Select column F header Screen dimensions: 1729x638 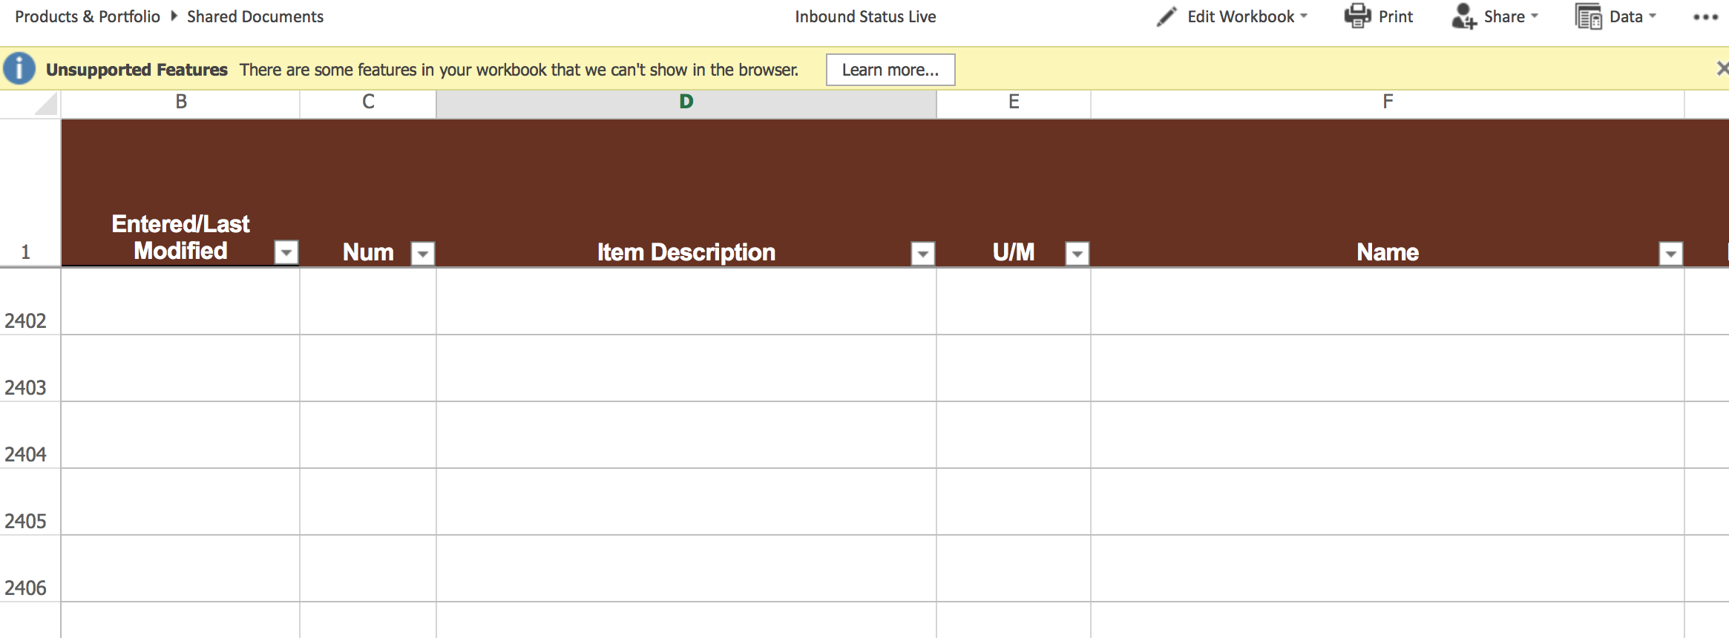1388,102
